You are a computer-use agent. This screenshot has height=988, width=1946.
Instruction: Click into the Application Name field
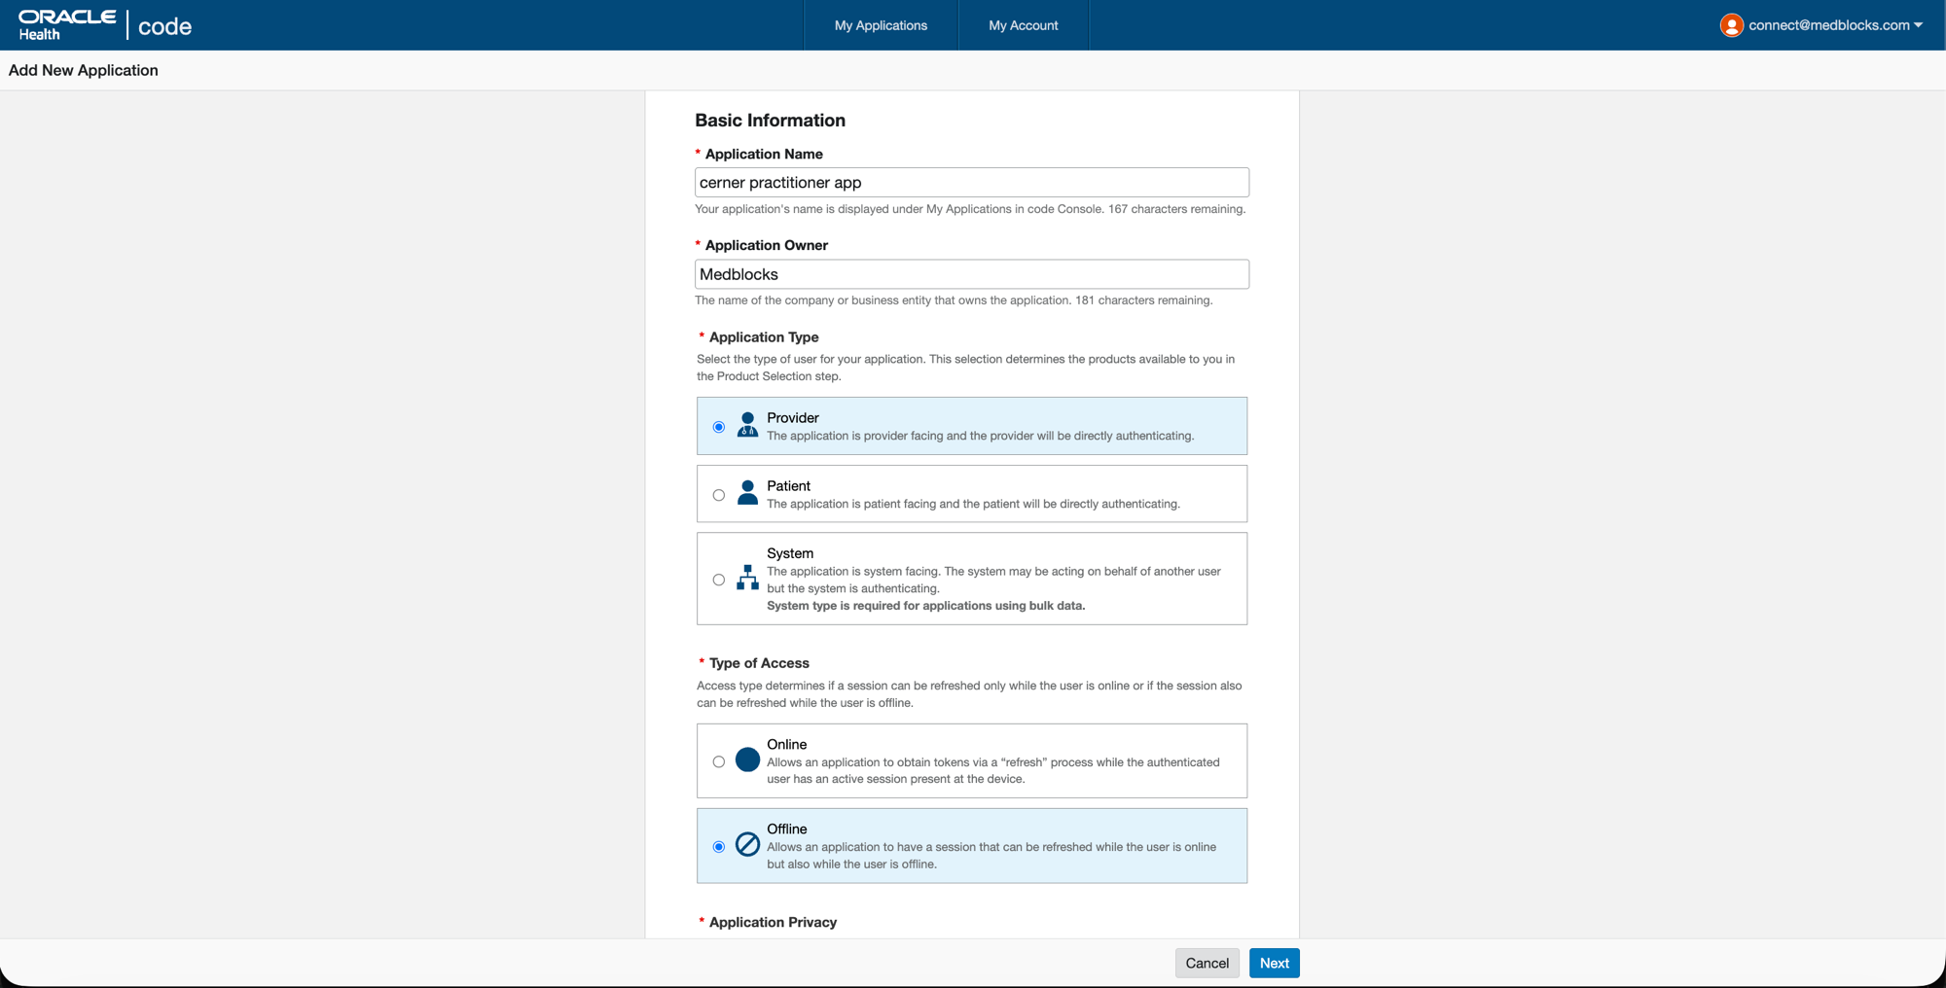[x=972, y=183]
